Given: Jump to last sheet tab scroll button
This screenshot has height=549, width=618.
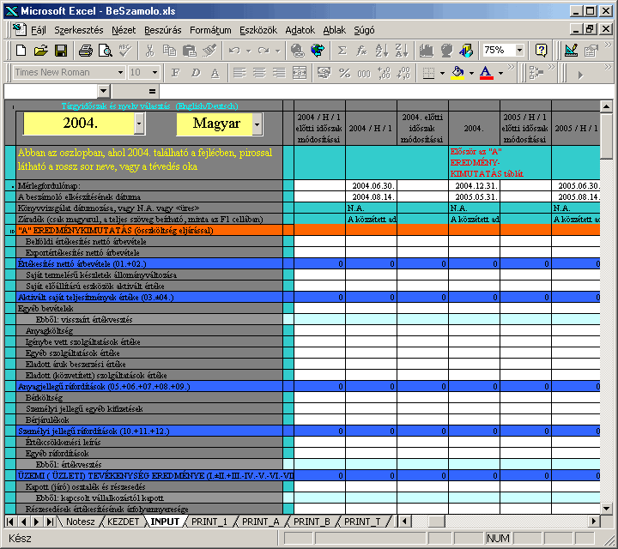Looking at the screenshot, I should point(50,522).
